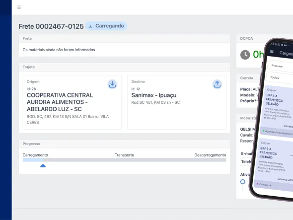293x220 pixels.
Task: Select the Carregamento progress label
Action: pos(35,155)
